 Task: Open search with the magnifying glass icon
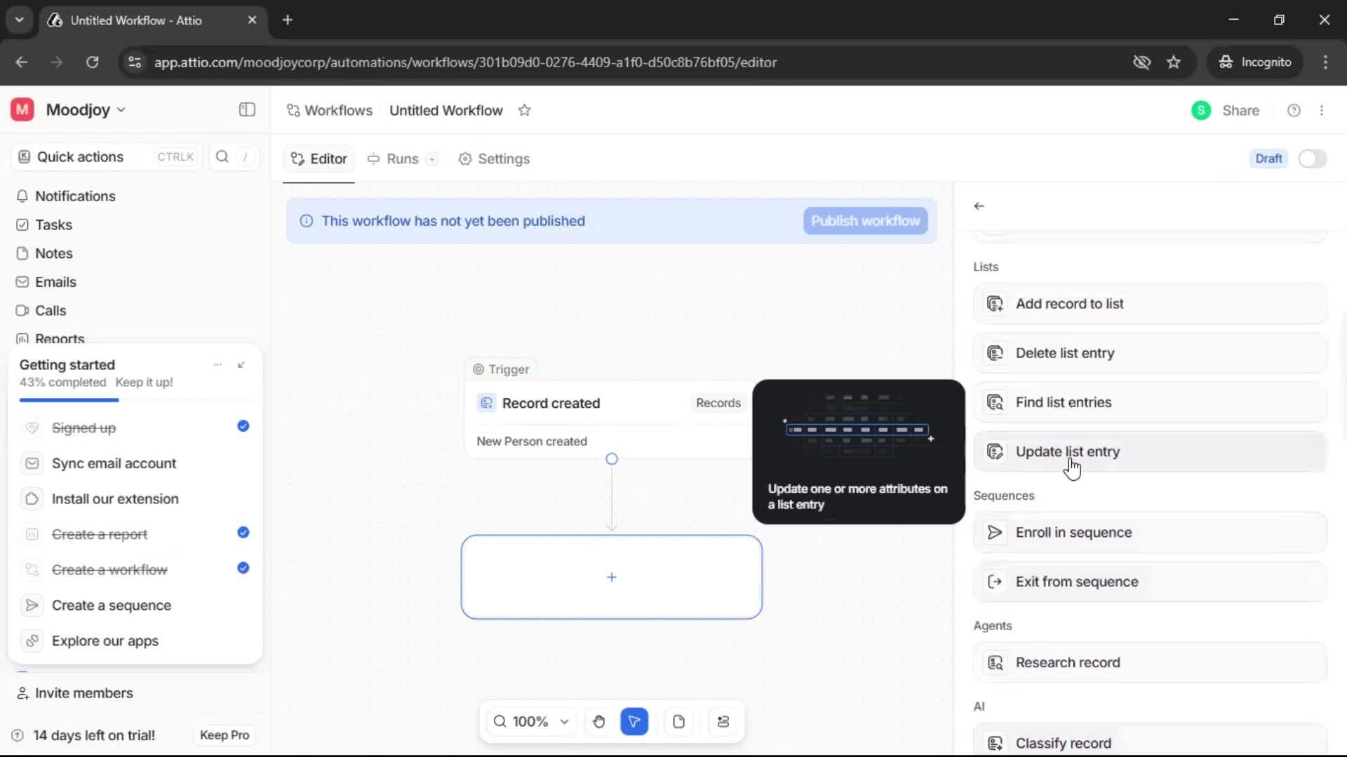click(222, 156)
